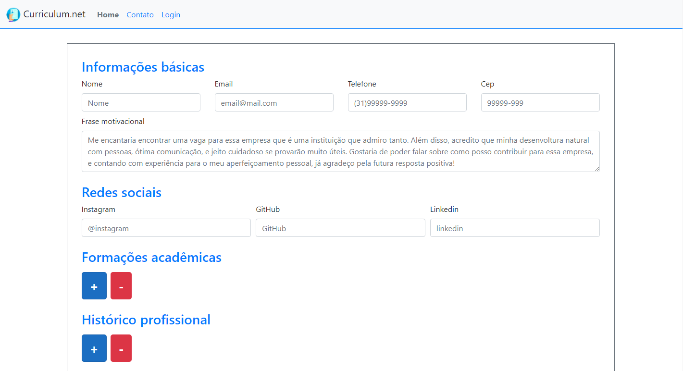Click the Redes sociais section heading
Viewport: 683px width, 371px height.
point(122,192)
